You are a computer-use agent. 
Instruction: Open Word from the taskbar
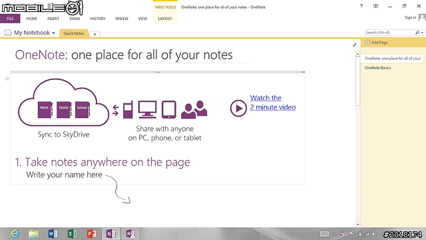click(x=53, y=234)
